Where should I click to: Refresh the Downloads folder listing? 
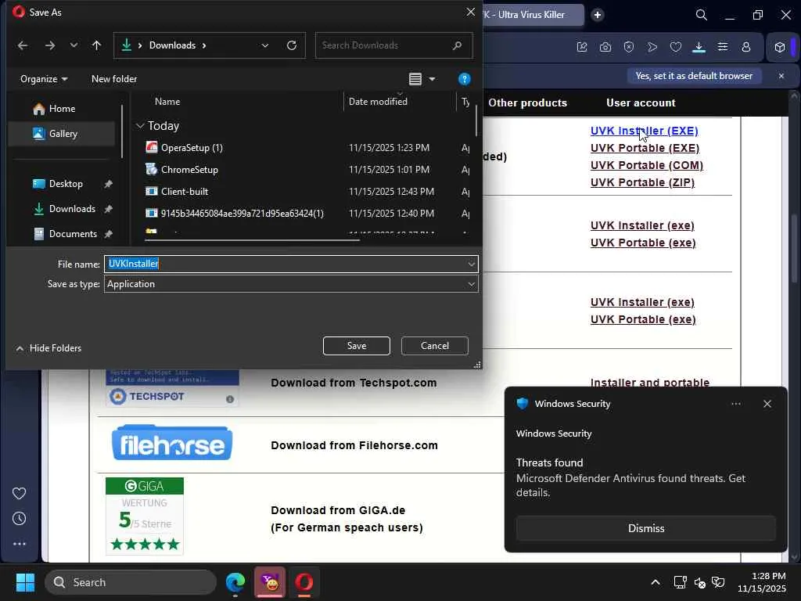point(292,45)
